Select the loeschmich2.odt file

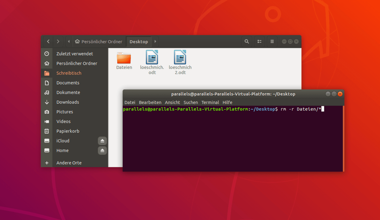coord(180,62)
